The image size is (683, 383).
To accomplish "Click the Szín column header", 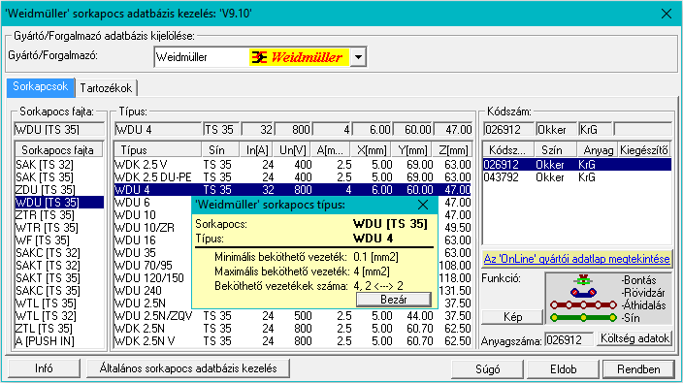I will [556, 150].
